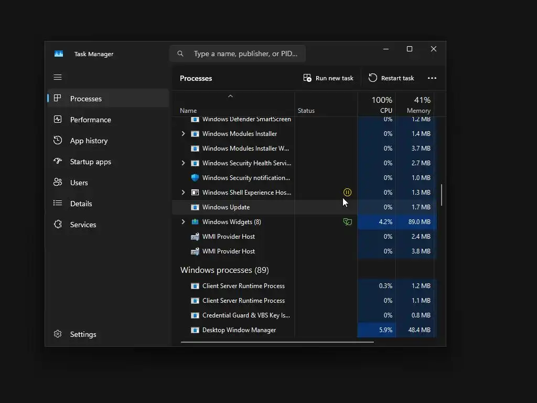Click the Restart task circular arrow icon

[373, 78]
